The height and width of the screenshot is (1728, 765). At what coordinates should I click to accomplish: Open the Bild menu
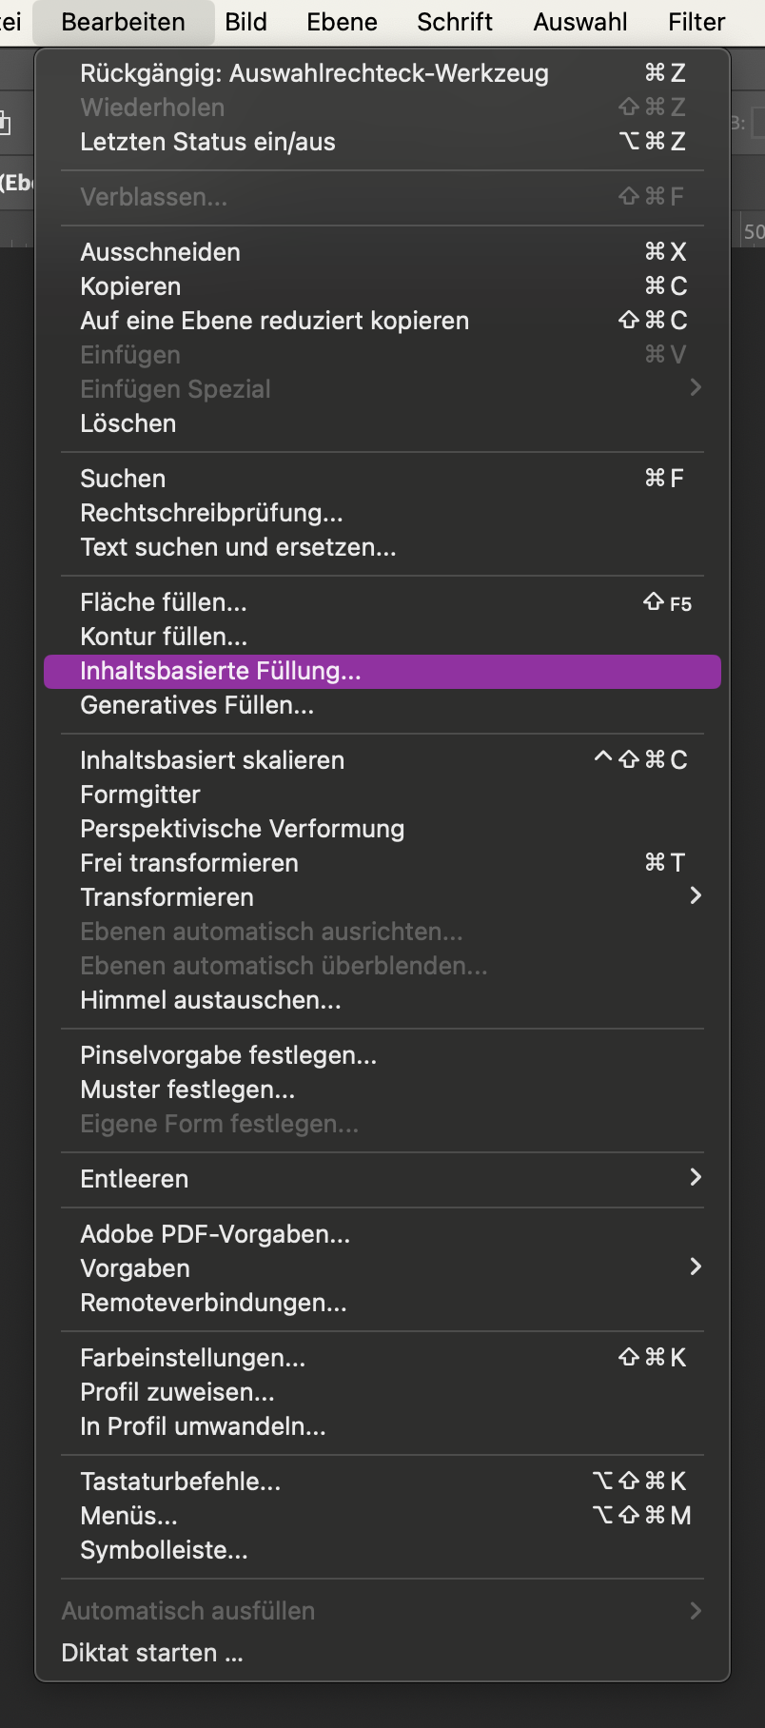click(245, 22)
